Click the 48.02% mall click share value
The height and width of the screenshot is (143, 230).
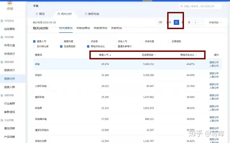tap(190, 108)
